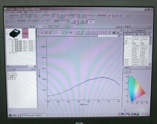Open the スタート menu on taskbar

[x=14, y=115]
